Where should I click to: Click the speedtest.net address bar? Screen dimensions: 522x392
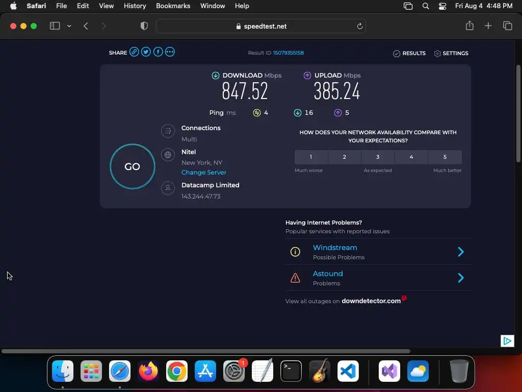[x=261, y=26]
